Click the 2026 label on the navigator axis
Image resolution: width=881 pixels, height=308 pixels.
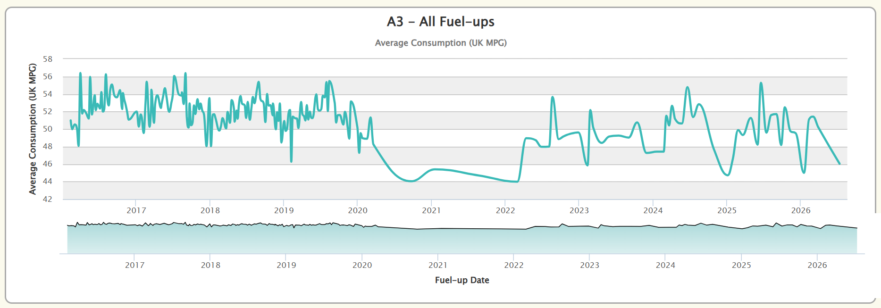tap(817, 265)
